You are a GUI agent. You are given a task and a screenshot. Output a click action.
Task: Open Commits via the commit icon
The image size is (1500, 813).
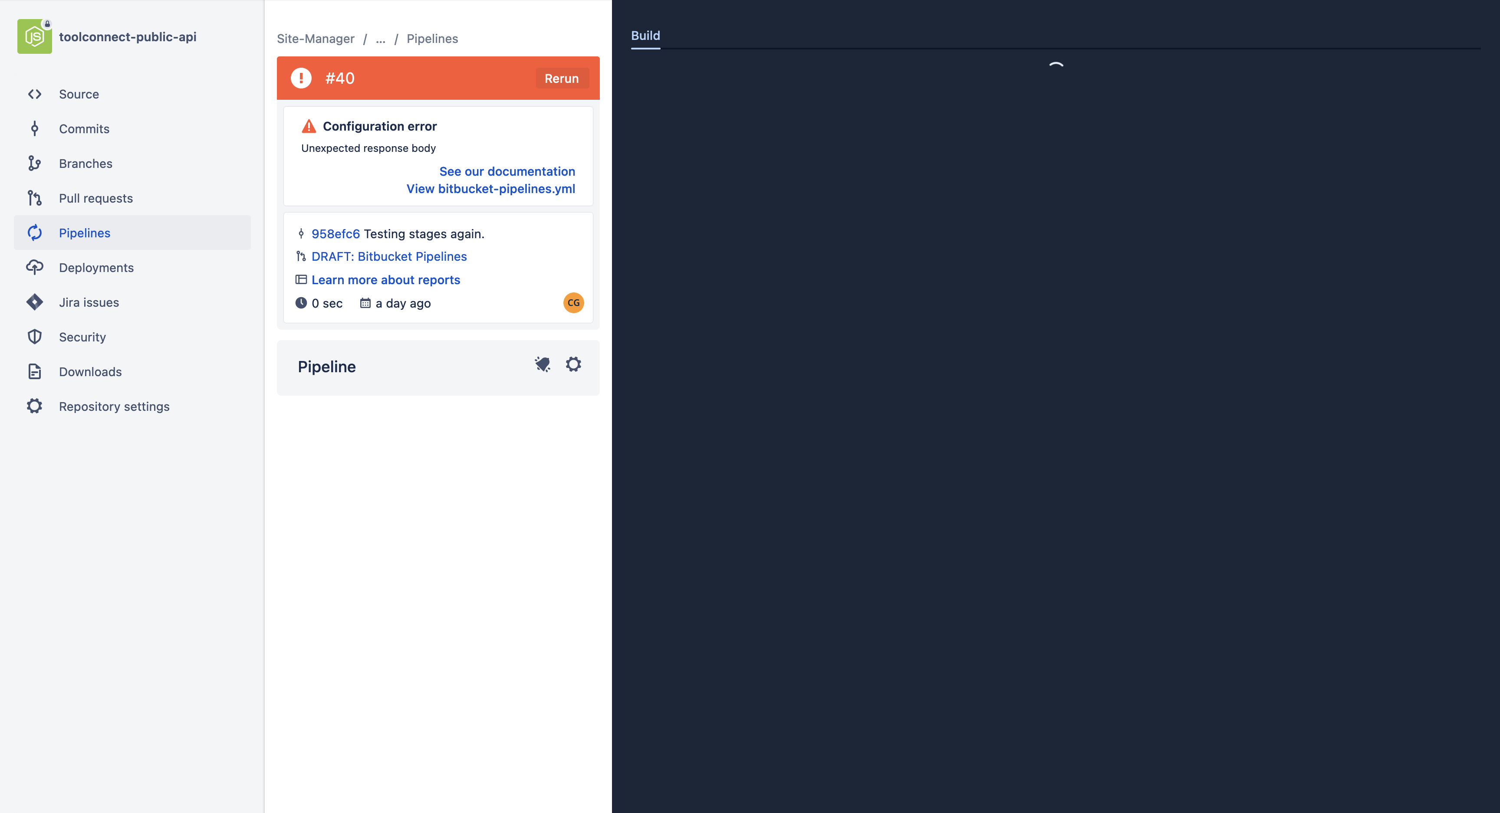(34, 128)
